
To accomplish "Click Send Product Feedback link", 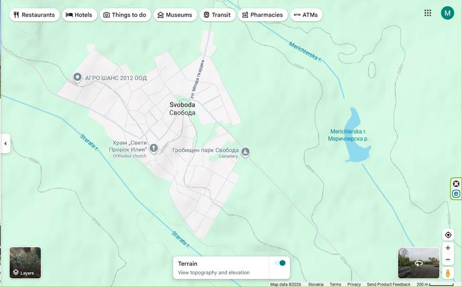I will 388,284.
